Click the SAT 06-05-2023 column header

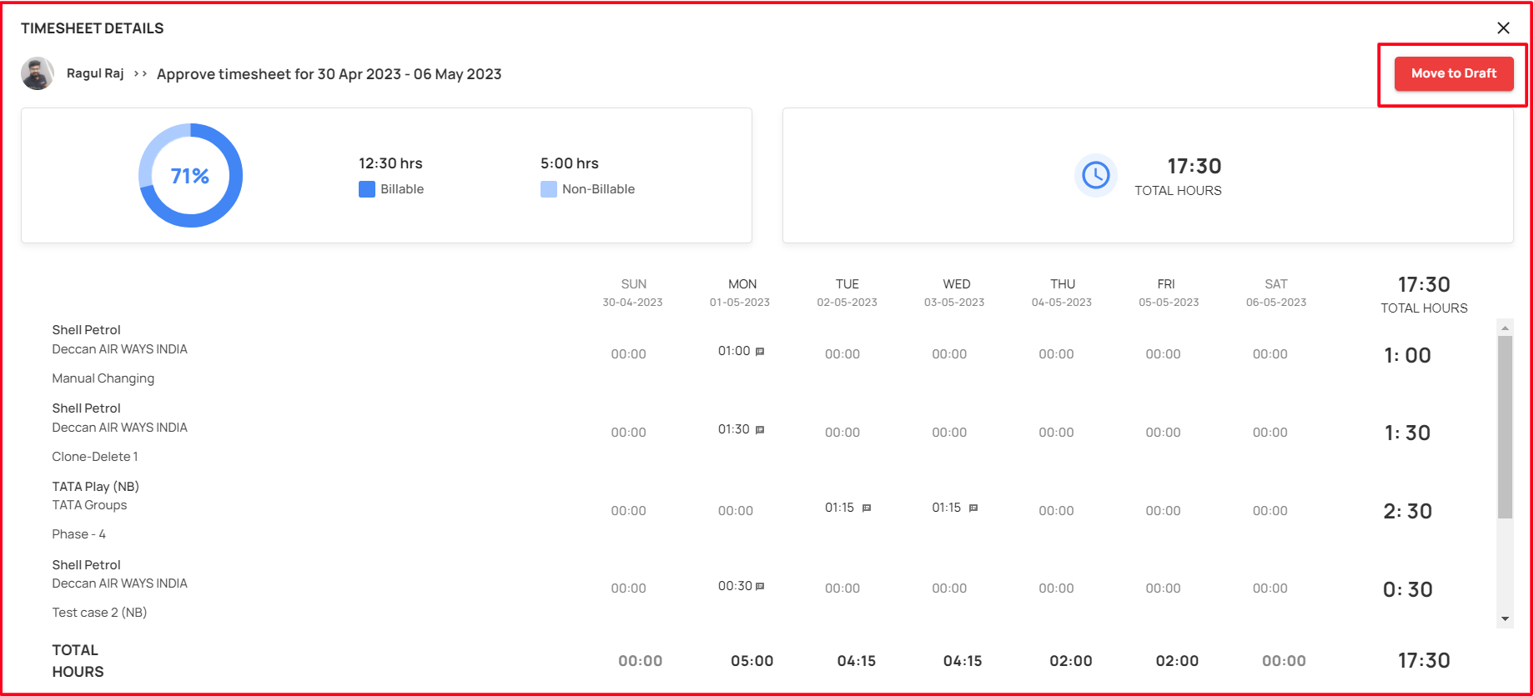[1276, 293]
